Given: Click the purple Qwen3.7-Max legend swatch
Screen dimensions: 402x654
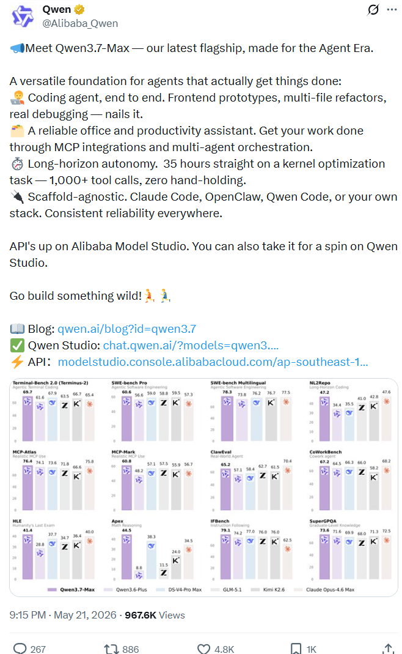Looking at the screenshot, I should point(52,589).
